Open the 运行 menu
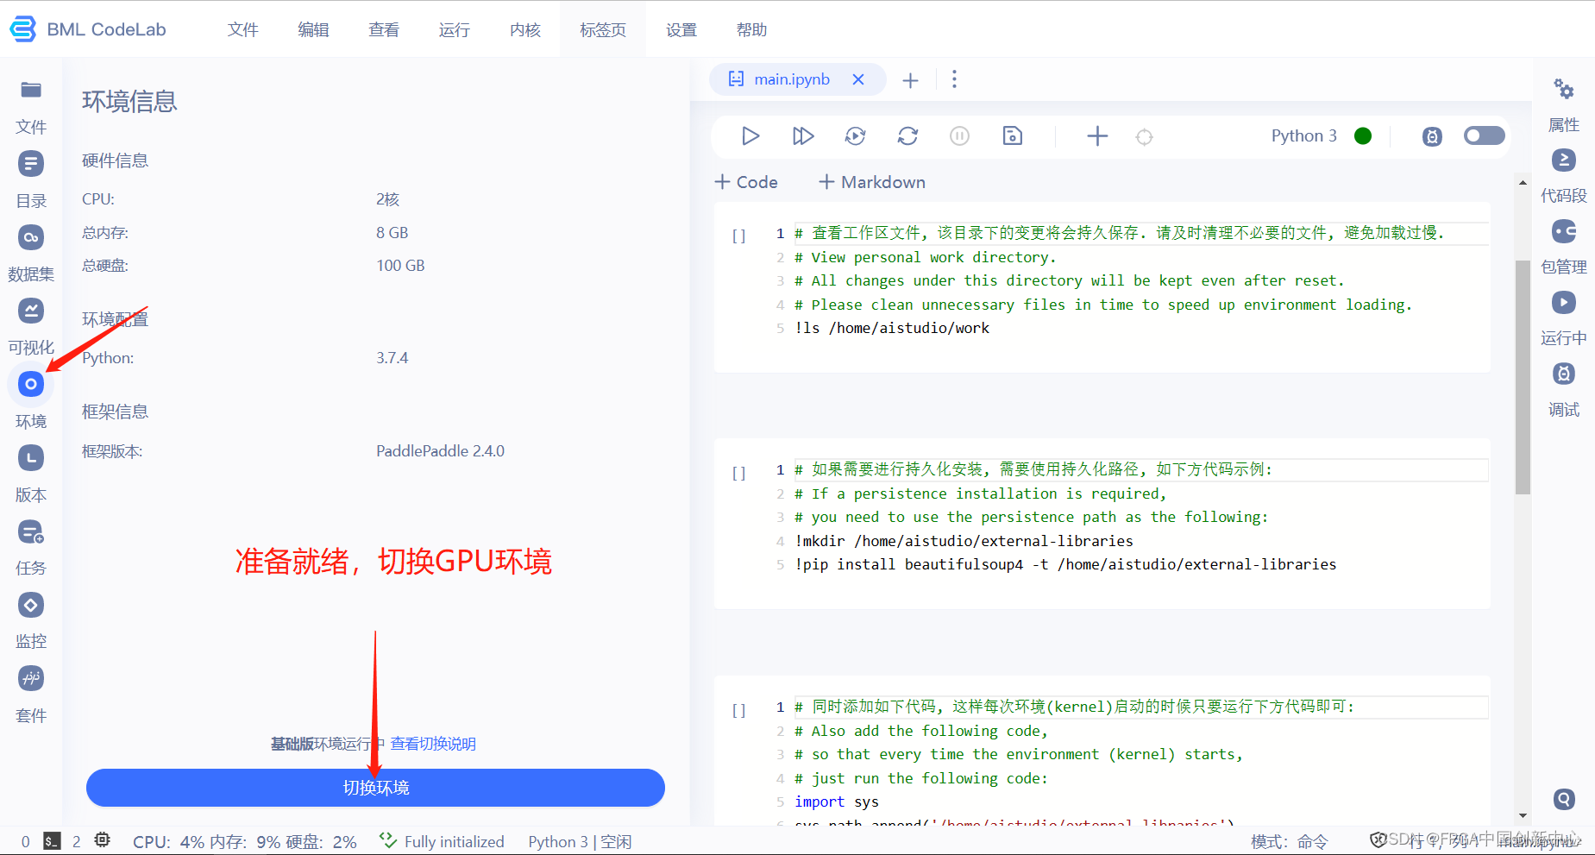This screenshot has width=1595, height=855. tap(455, 30)
